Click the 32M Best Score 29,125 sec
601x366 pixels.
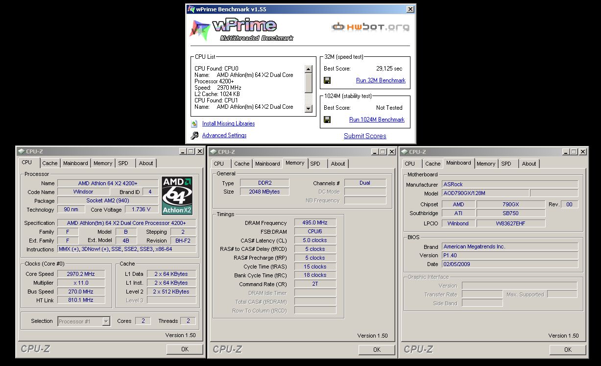pyautogui.click(x=389, y=69)
